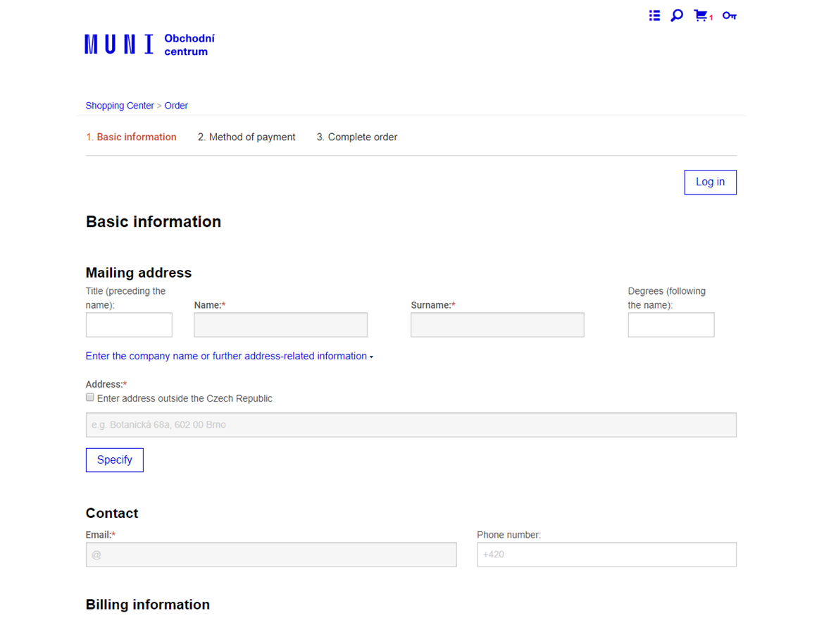This screenshot has width=824, height=618.
Task: Open the '3. Complete order' step
Action: (356, 137)
